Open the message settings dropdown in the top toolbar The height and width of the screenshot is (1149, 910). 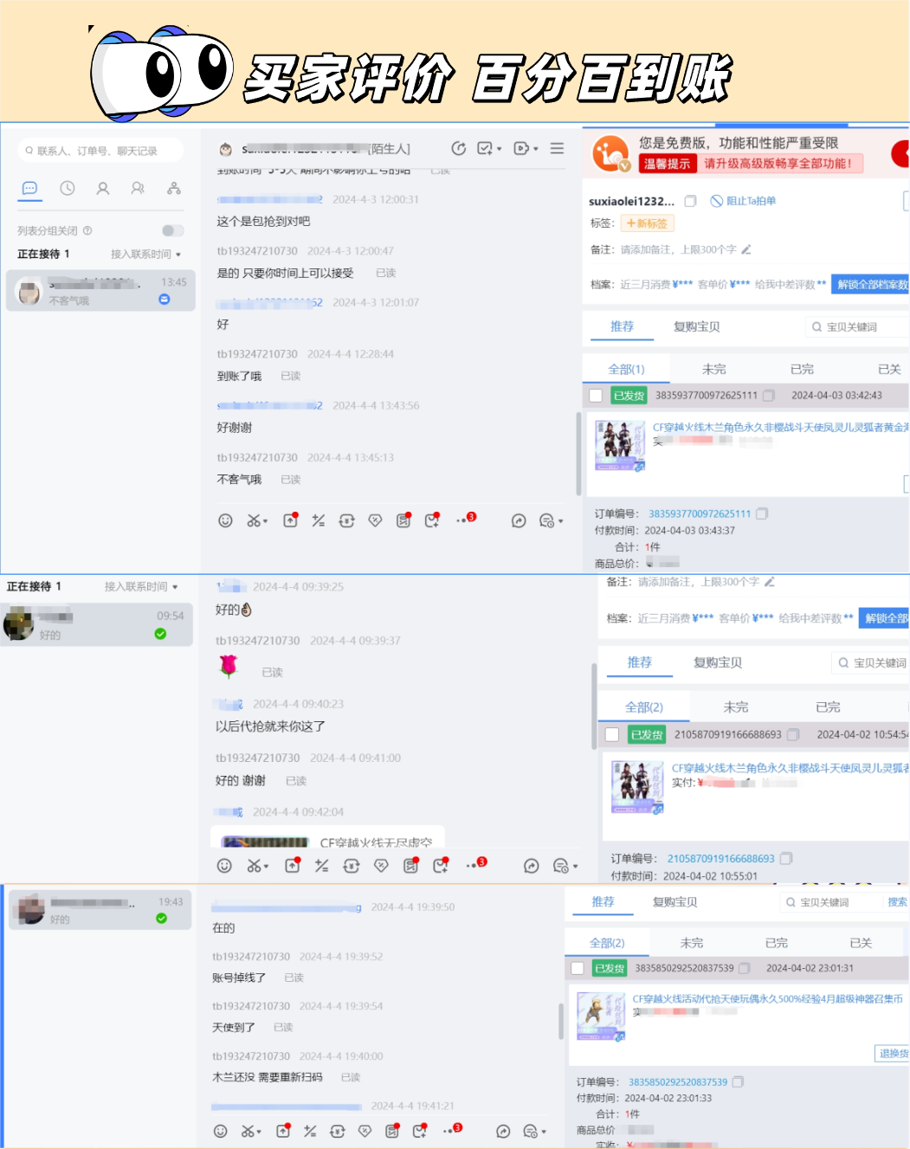pos(551,520)
